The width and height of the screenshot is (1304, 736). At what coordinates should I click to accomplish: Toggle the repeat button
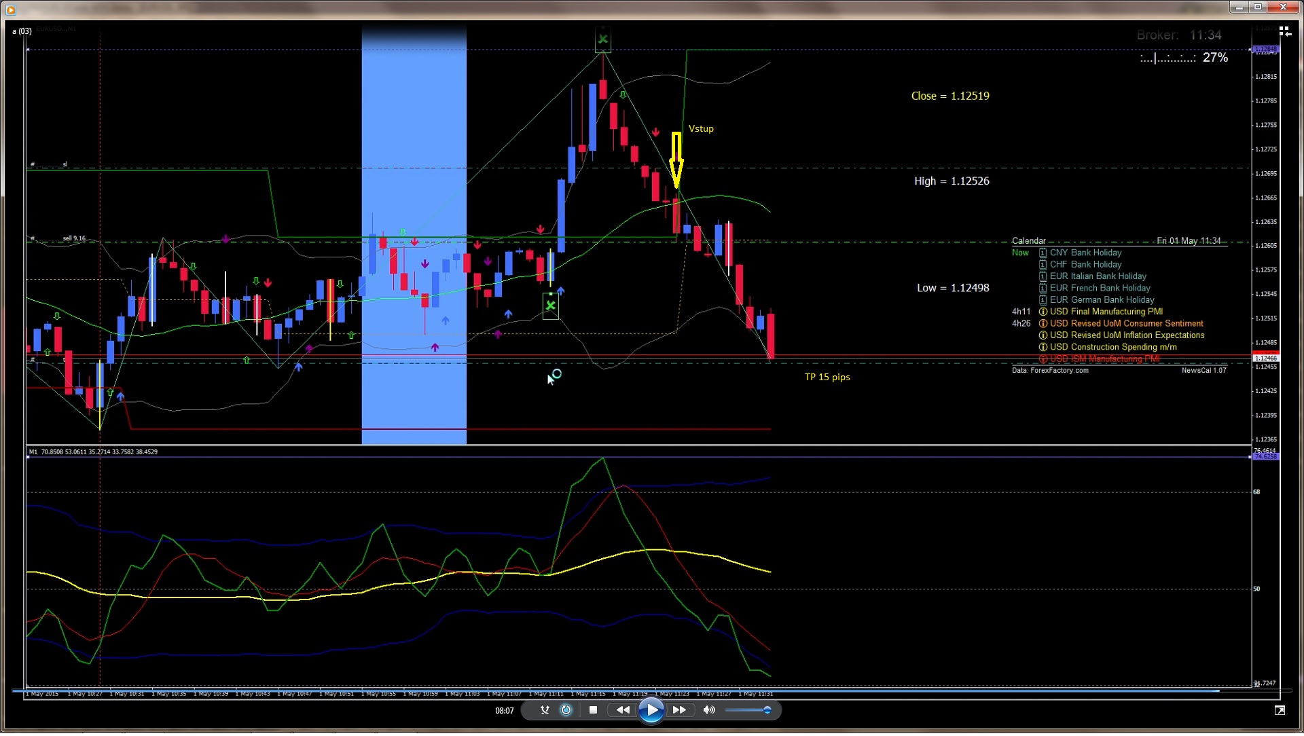coord(566,710)
